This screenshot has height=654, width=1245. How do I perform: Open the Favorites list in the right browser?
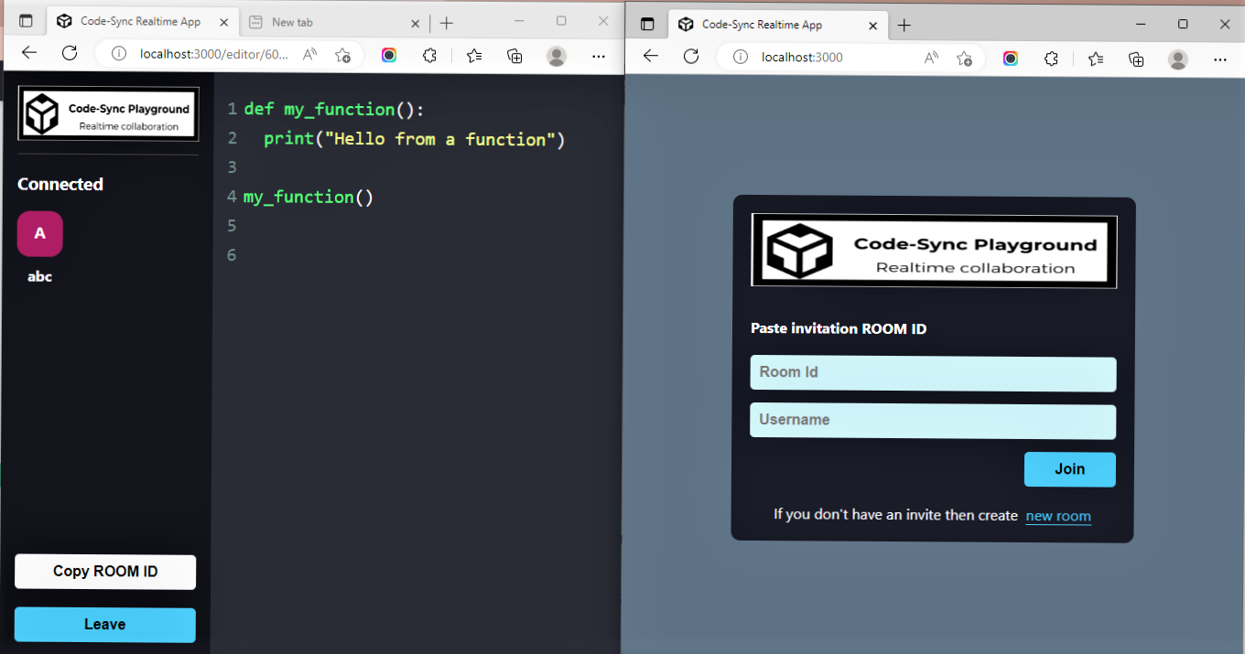1096,58
